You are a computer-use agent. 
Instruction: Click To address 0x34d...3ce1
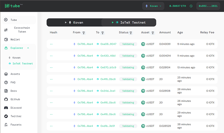(x=108, y=91)
